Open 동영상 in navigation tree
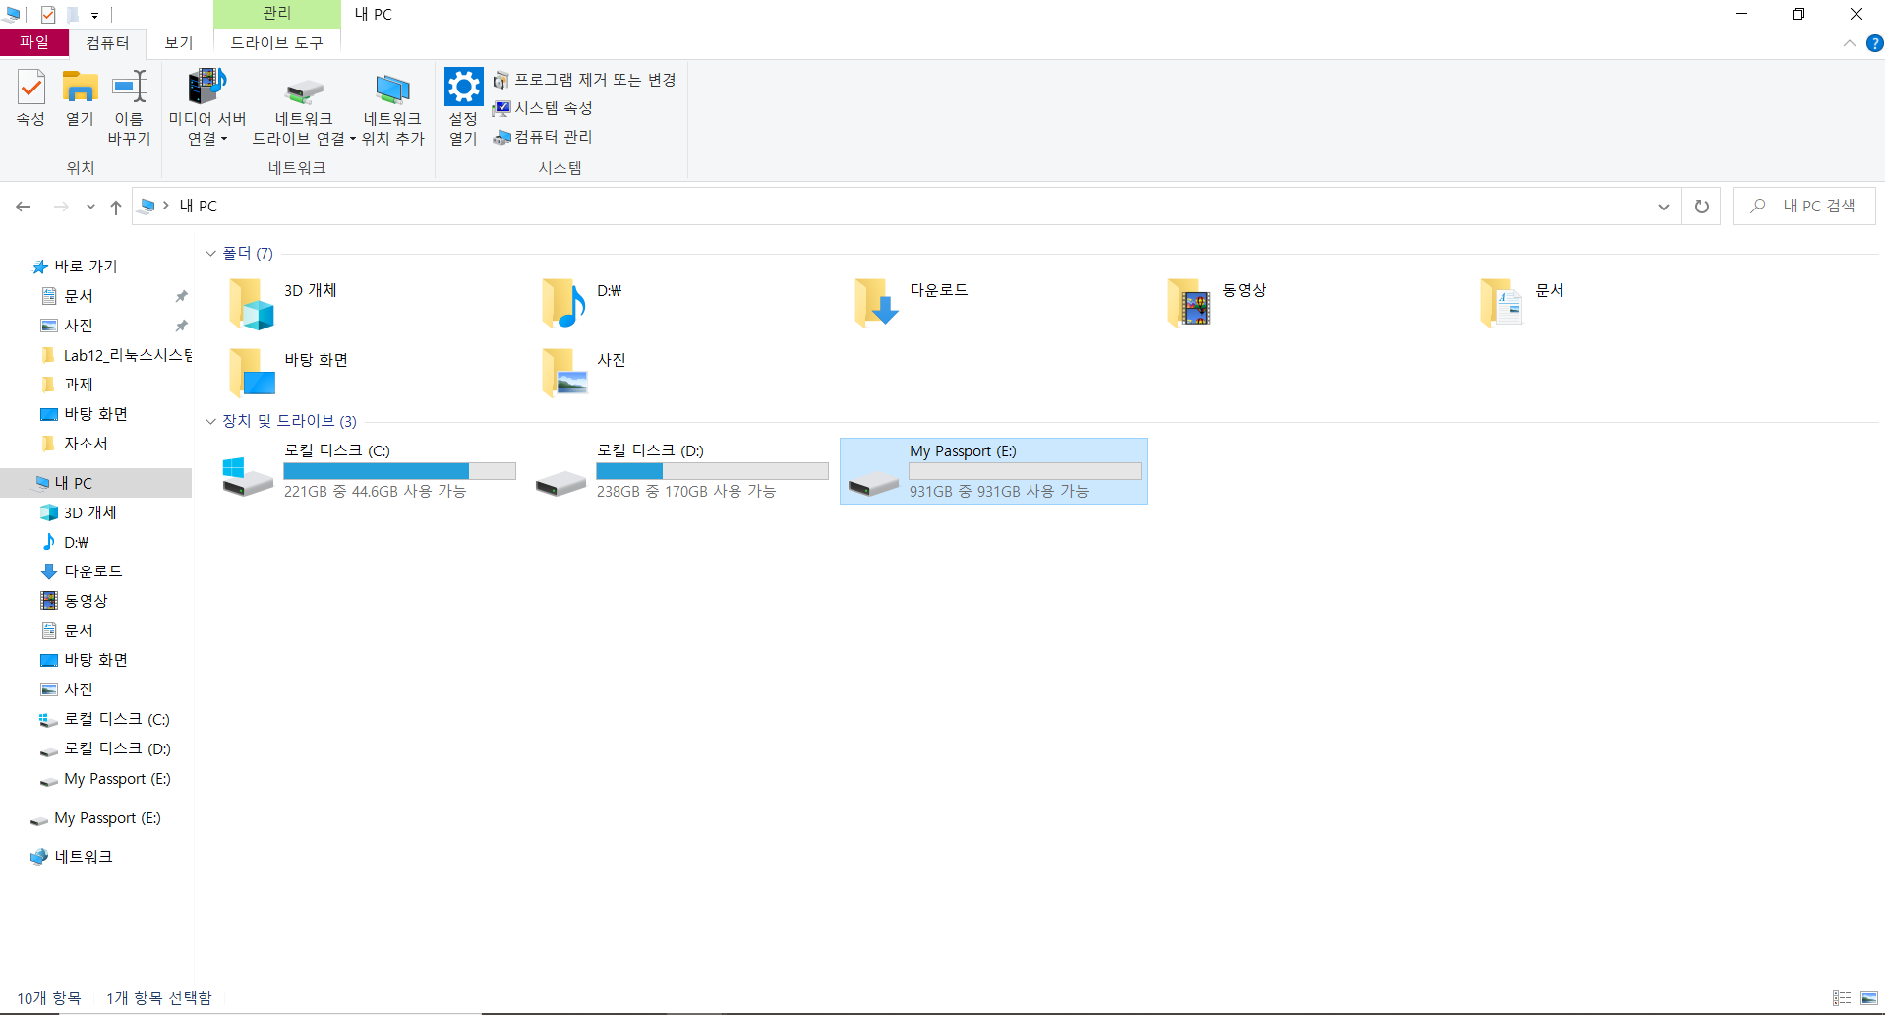The width and height of the screenshot is (1885, 1015). point(75,601)
